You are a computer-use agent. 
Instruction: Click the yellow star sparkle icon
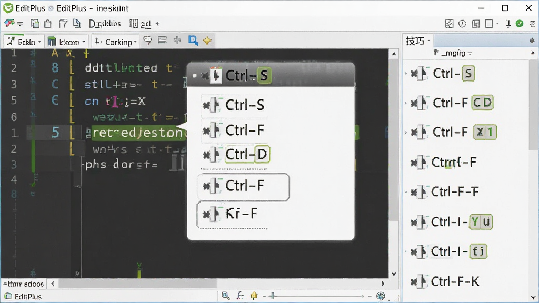click(207, 41)
